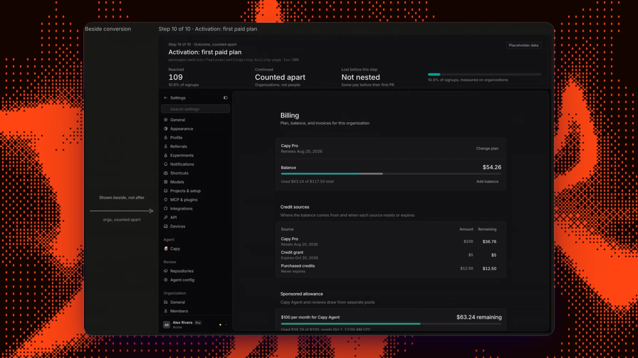Click the $36.76 remaining value for Capy Pro
This screenshot has width=638, height=358.
coord(489,242)
